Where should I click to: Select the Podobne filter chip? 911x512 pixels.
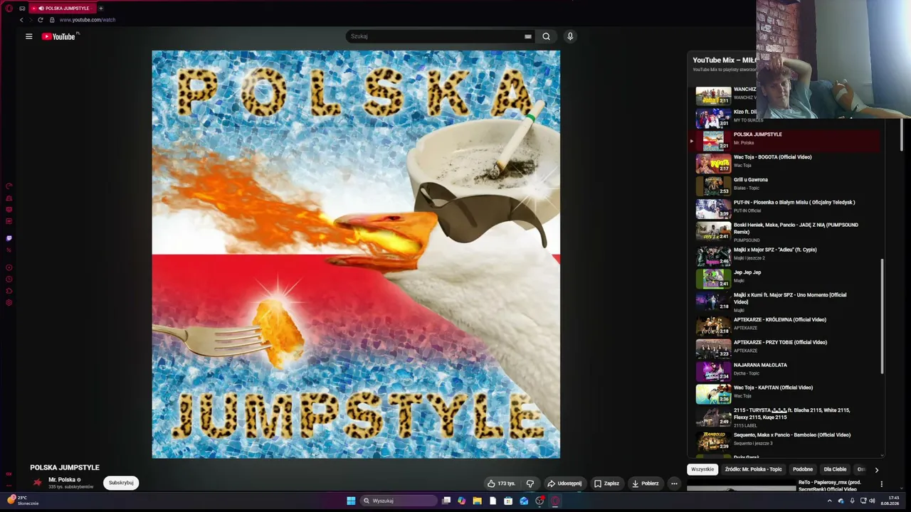803,469
